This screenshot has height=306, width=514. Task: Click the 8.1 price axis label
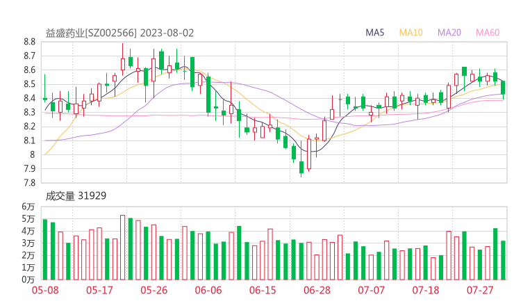[29, 140]
